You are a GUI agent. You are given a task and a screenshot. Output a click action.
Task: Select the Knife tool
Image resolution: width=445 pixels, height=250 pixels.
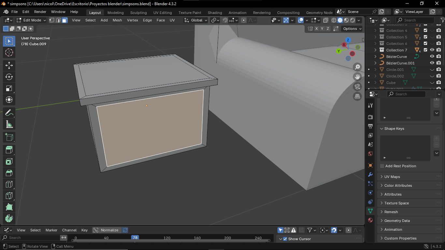tap(9, 196)
